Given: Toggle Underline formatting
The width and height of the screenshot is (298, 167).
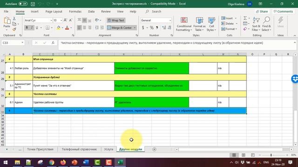Looking at the screenshot, I should 37,28.
